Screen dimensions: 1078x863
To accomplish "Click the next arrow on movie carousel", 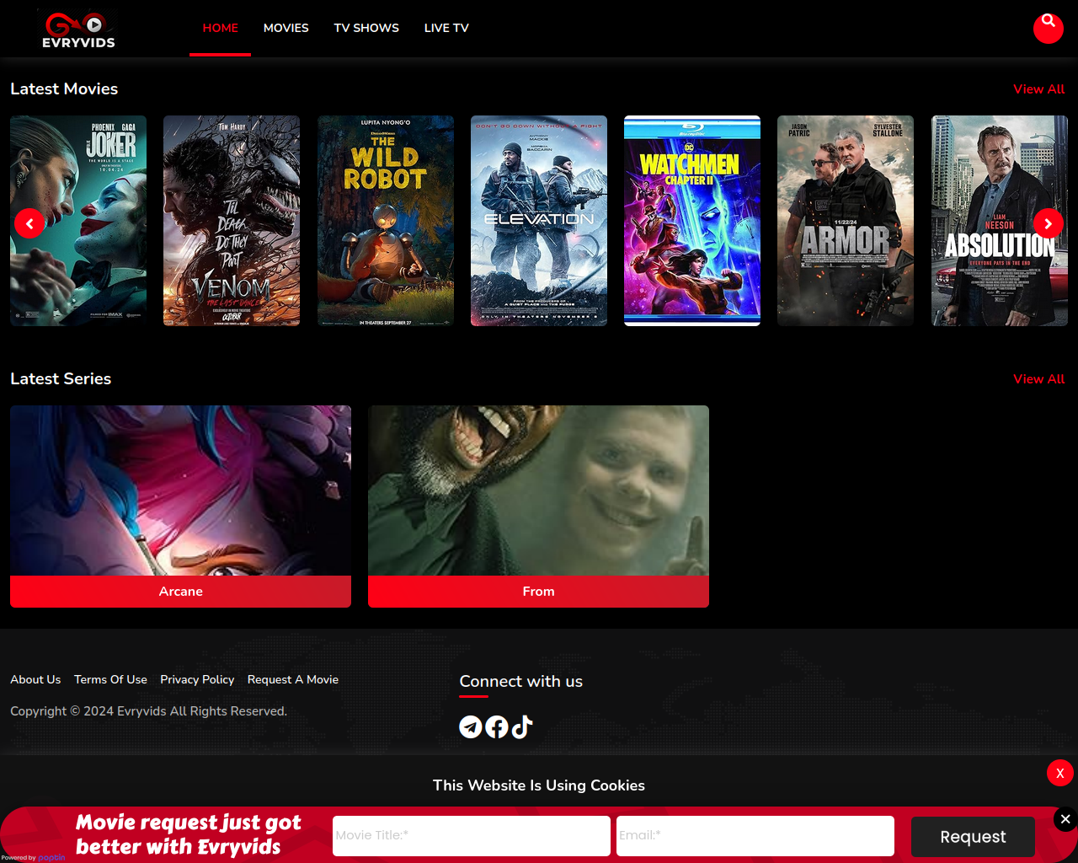I will pyautogui.click(x=1049, y=223).
